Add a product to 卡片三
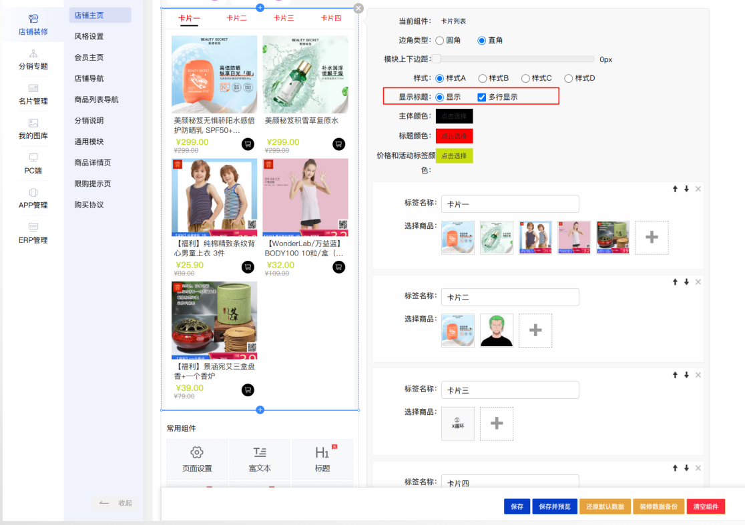745x525 pixels. tap(497, 424)
